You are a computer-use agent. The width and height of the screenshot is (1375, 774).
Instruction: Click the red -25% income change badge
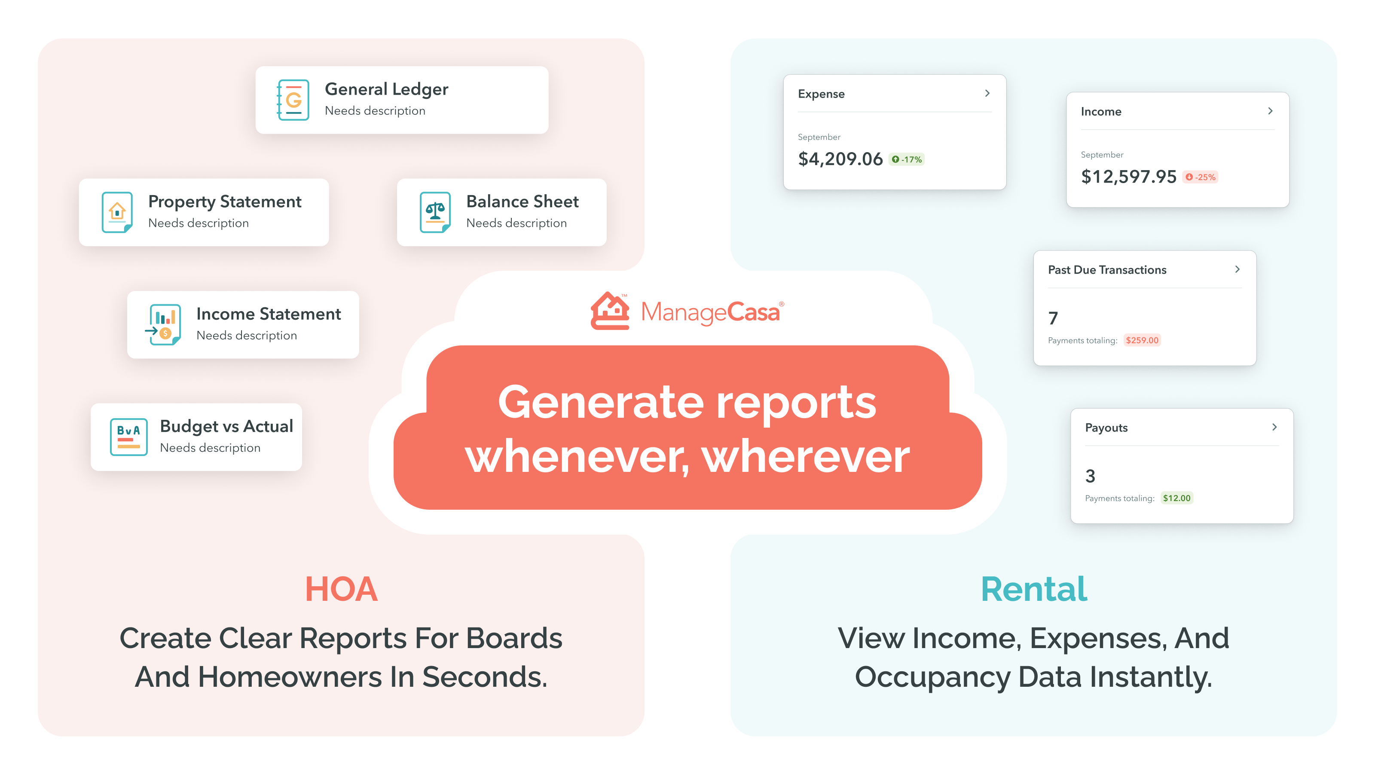pos(1200,177)
